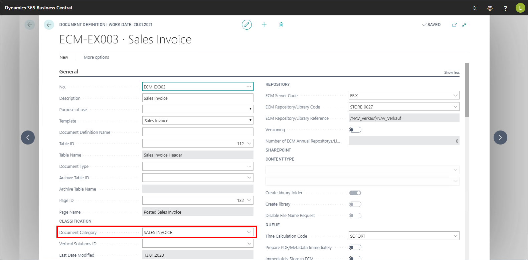Open the New menu
Screen dimensions: 528x260
click(64, 57)
